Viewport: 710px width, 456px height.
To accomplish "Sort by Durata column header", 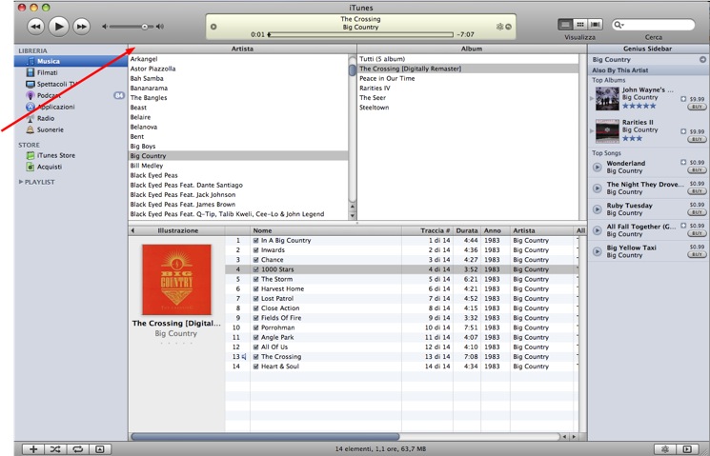I will (466, 230).
